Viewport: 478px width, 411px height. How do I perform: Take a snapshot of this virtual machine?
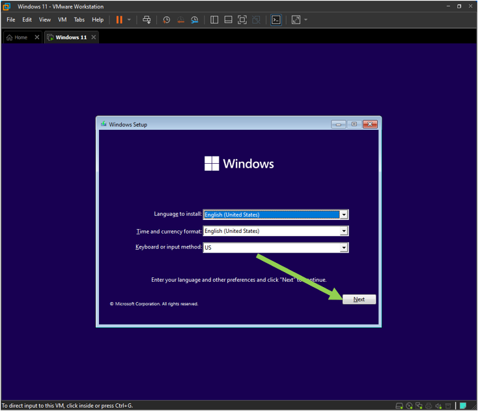pyautogui.click(x=167, y=20)
